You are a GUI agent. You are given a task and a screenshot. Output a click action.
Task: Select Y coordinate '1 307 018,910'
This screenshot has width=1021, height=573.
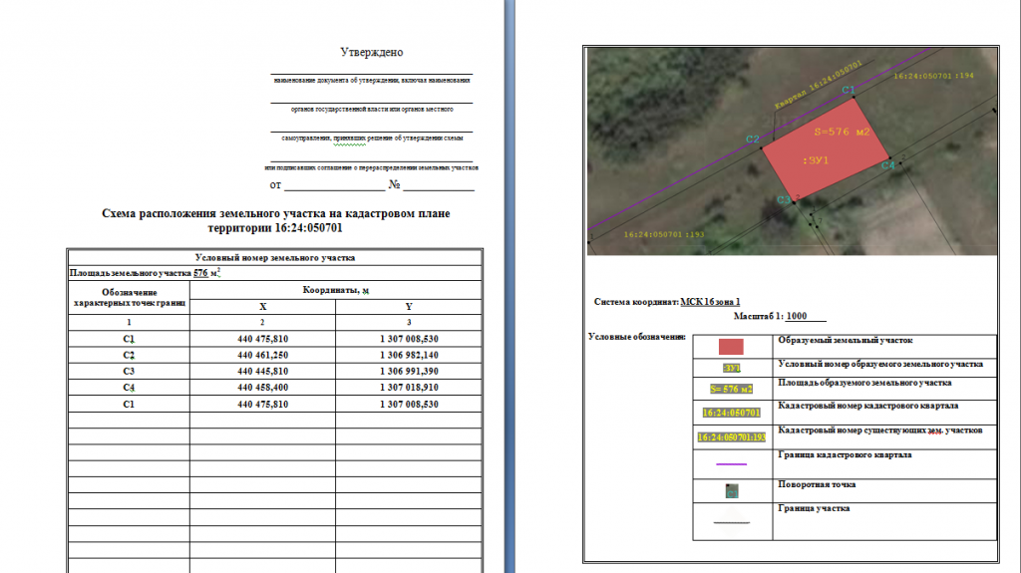pos(409,388)
